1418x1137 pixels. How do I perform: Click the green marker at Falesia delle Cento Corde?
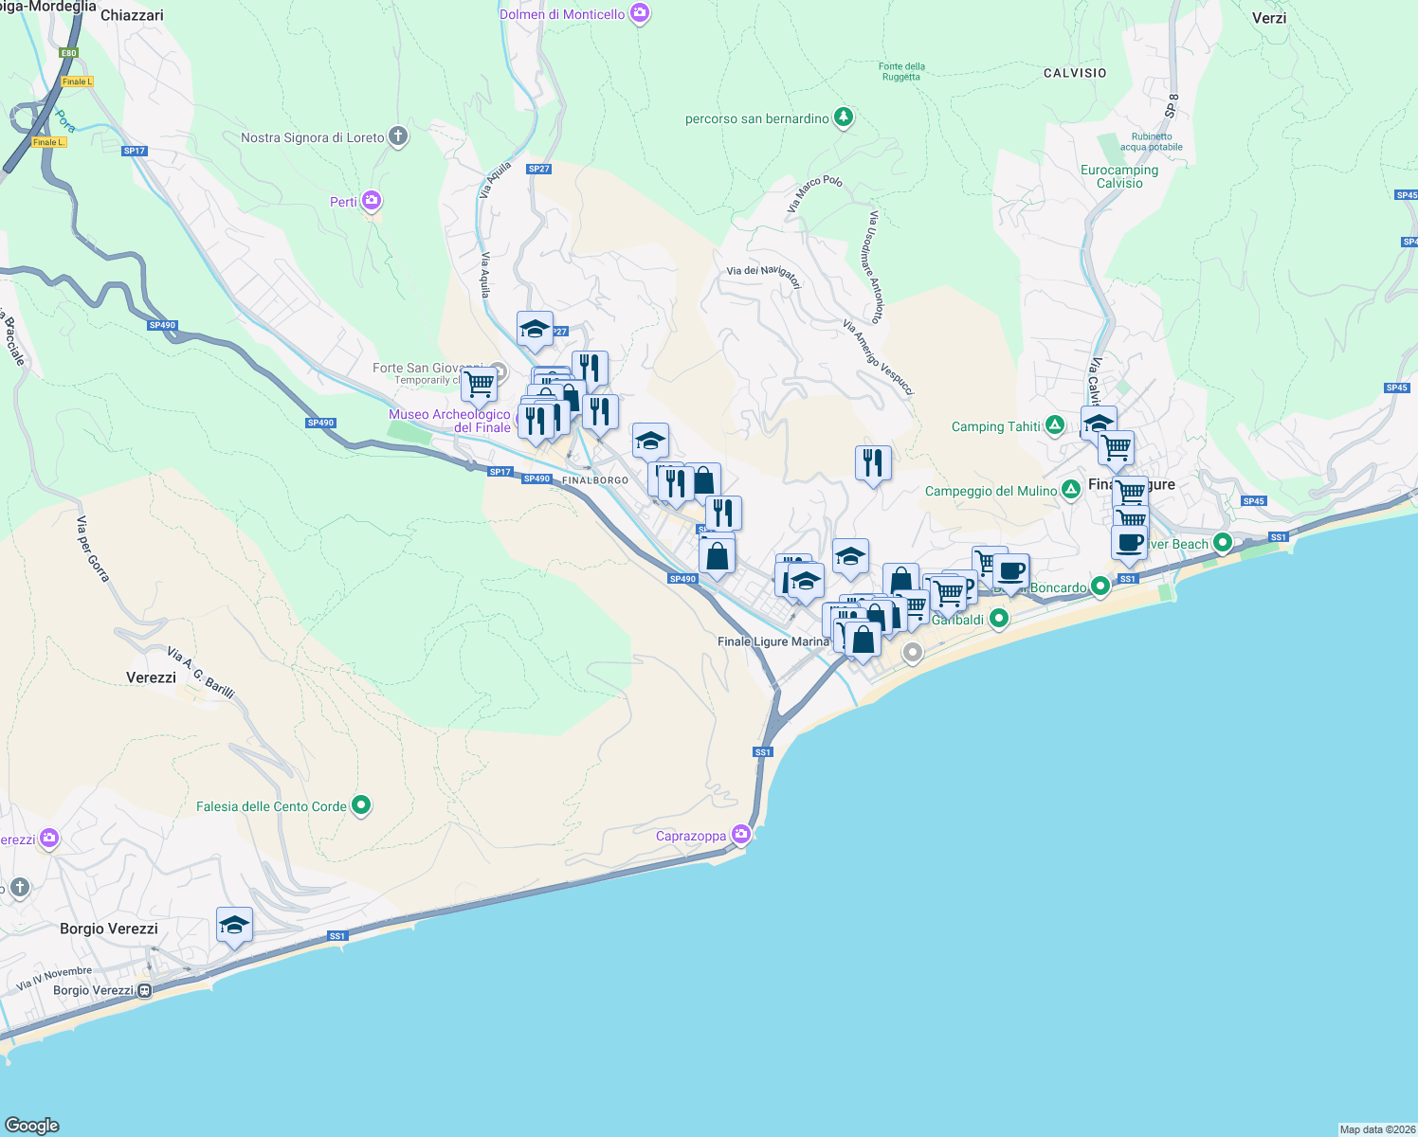click(361, 804)
